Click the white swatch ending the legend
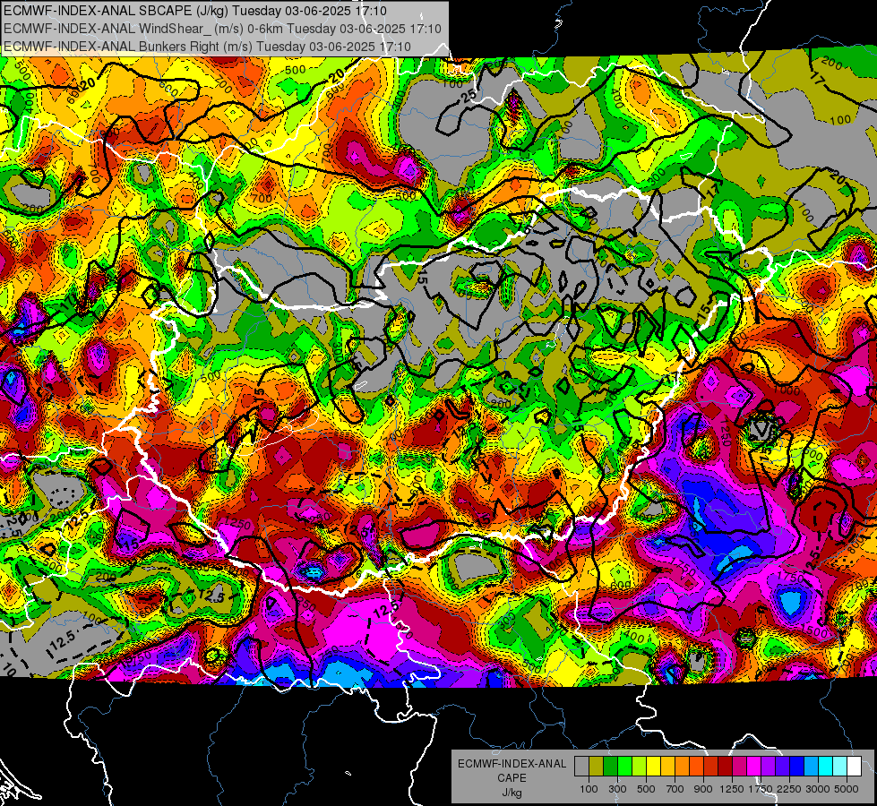This screenshot has width=877, height=806. 854,767
